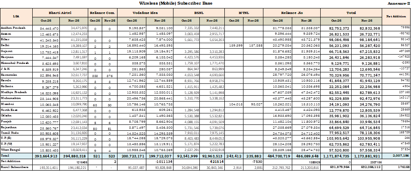
Task: Select the Vodafone Idea header cell
Action: pos(145,13)
